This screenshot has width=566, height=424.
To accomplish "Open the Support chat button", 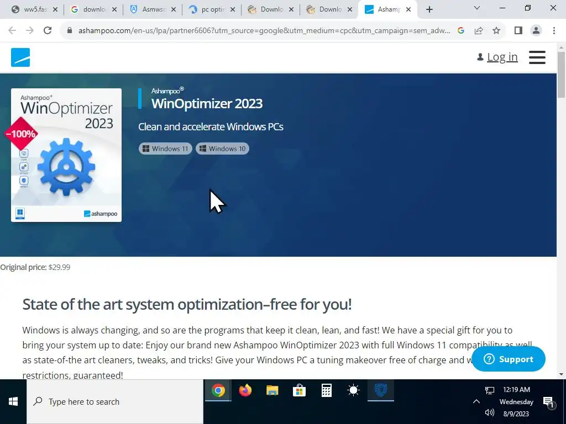I will [509, 359].
